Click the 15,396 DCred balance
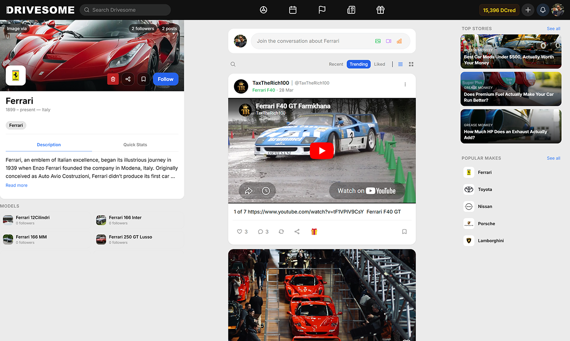570x341 pixels. pos(499,10)
